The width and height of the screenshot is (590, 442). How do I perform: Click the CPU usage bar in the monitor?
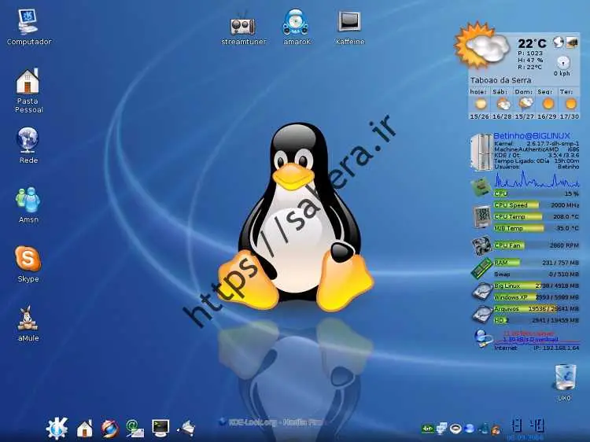pyautogui.click(x=535, y=193)
